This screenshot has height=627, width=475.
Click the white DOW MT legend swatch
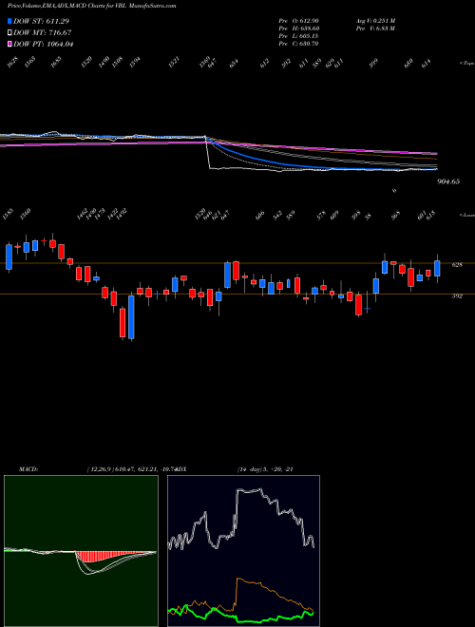(x=9, y=32)
